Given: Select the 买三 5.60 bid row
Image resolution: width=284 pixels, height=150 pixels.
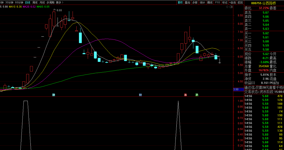Looking at the screenshot, I should tap(264, 42).
